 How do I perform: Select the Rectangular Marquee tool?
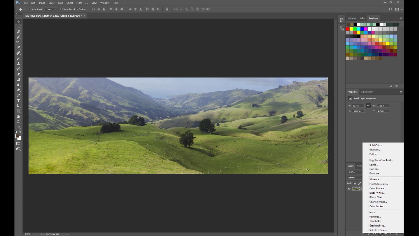(x=18, y=26)
